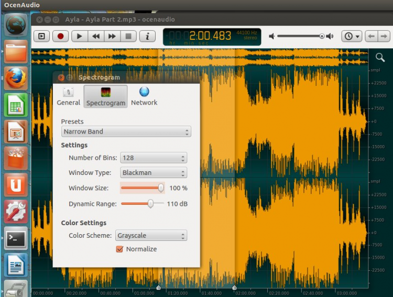The height and width of the screenshot is (297, 393).
Task: Open the Color Scheme Grayscale dropdown
Action: point(151,236)
